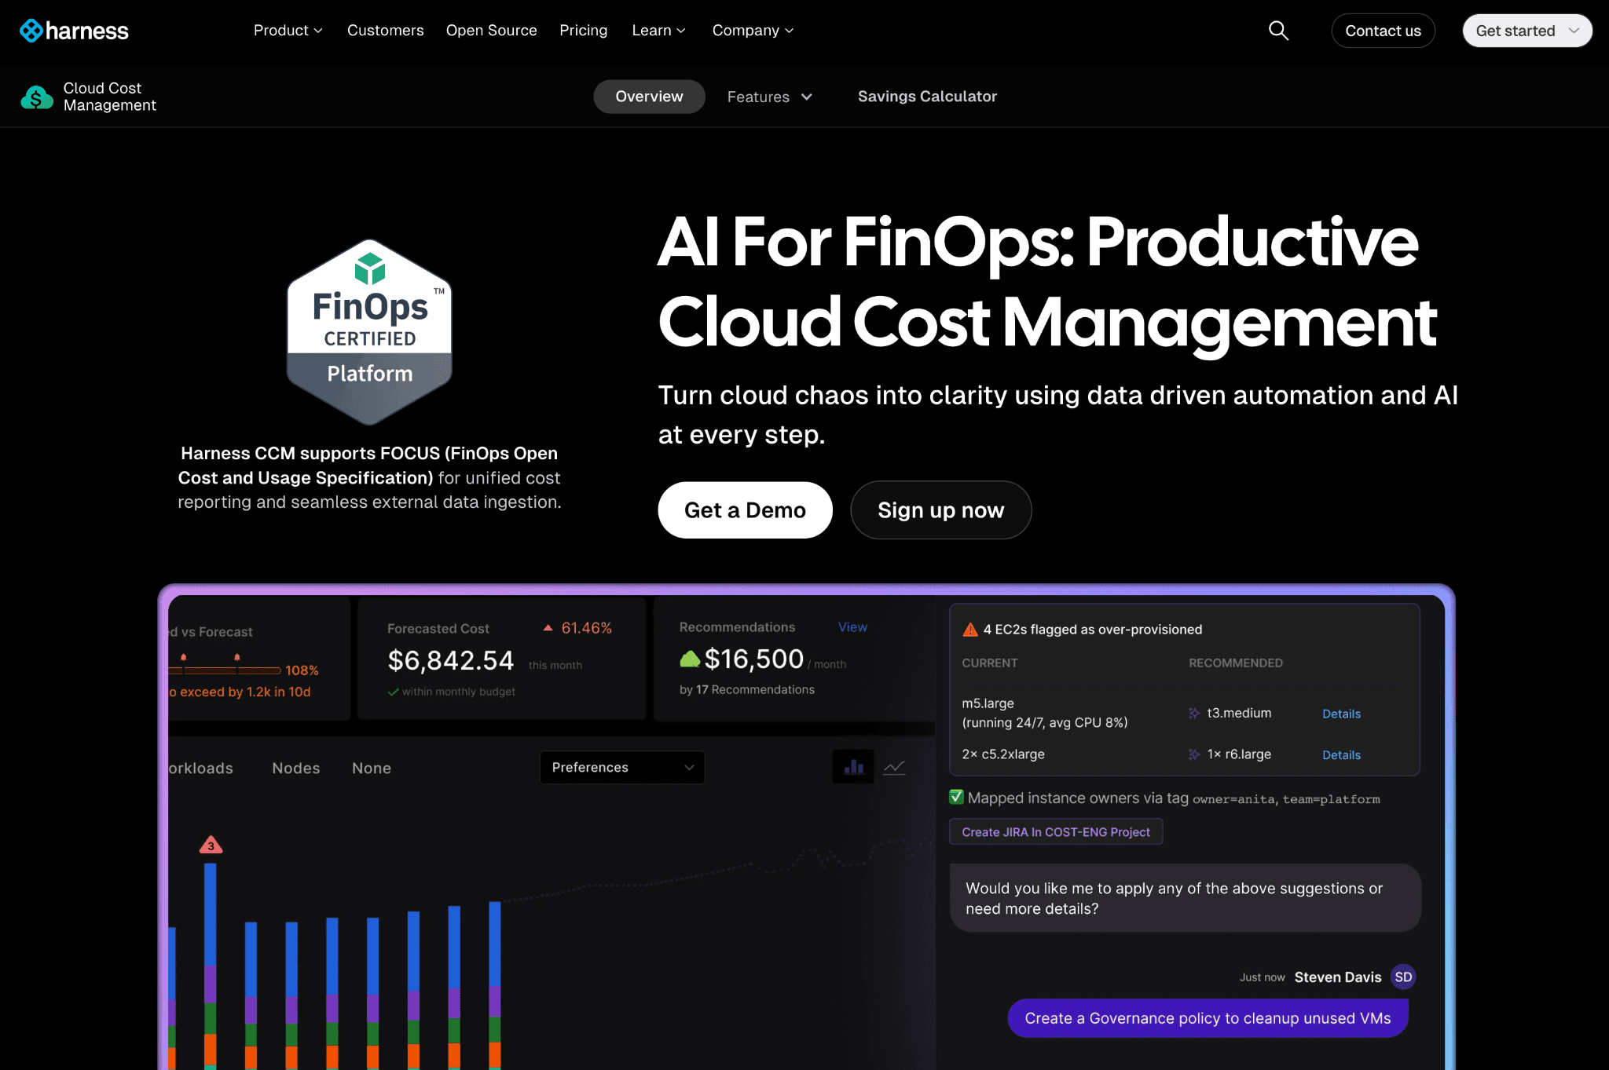This screenshot has height=1070, width=1609.
Task: Open the Pricing page
Action: 583,31
